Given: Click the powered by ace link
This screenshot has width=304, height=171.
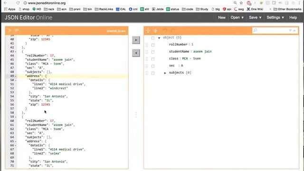Looking at the screenshot, I should click(116, 31).
